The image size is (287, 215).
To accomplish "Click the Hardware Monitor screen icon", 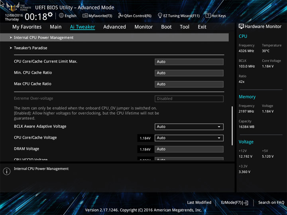I will (241, 26).
